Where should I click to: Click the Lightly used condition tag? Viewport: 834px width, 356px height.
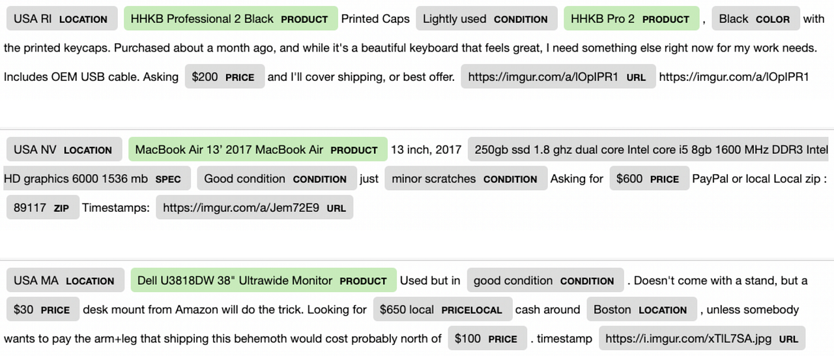487,19
